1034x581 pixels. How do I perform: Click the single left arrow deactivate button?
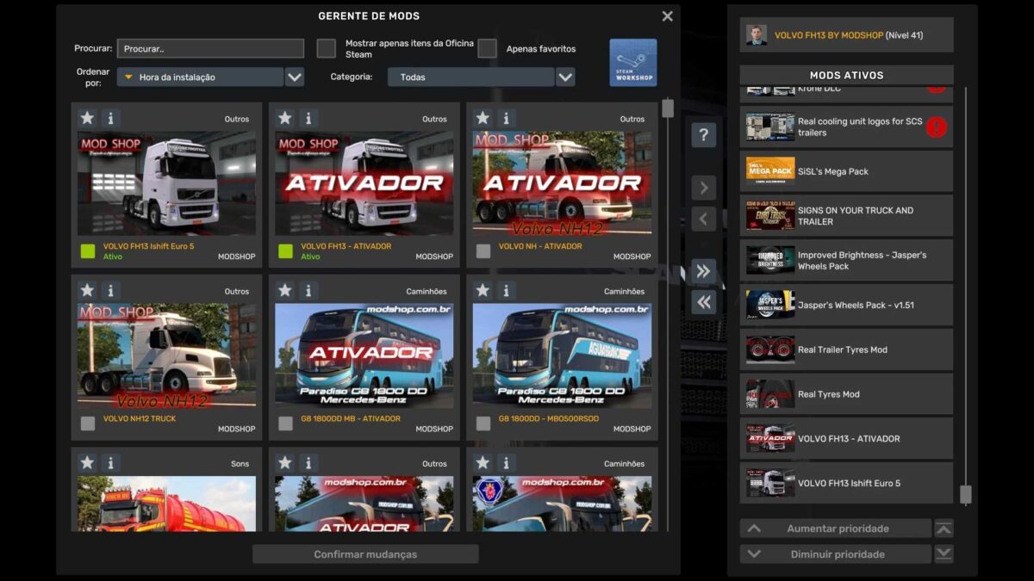pyautogui.click(x=703, y=219)
